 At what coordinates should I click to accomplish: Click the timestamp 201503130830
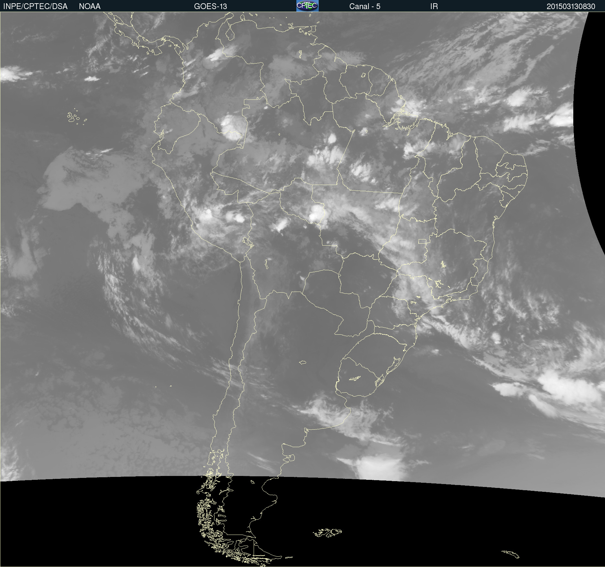[571, 6]
